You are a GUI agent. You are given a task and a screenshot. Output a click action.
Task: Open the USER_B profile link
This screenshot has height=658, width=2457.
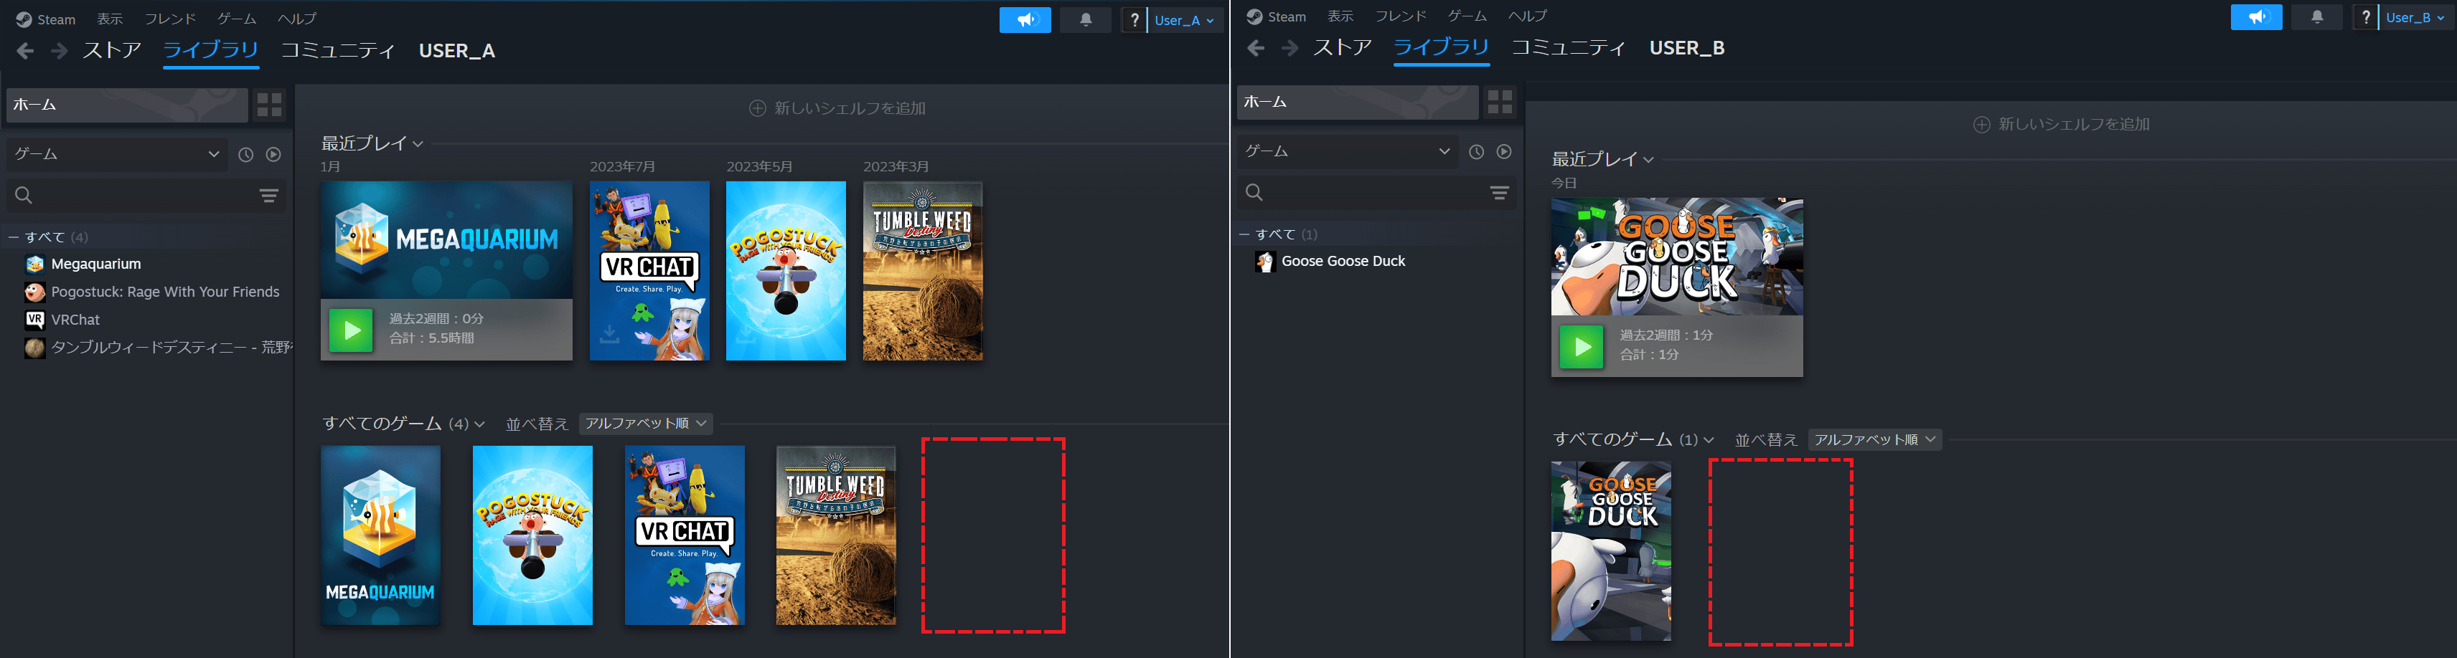coord(1687,47)
